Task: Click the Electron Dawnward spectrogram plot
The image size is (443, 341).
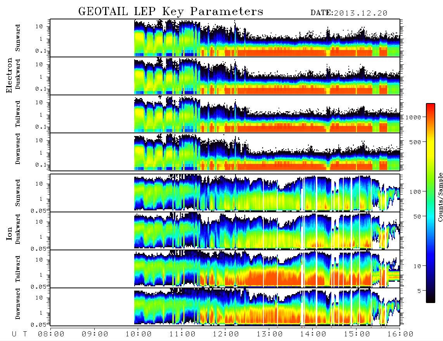Action: tap(225, 152)
